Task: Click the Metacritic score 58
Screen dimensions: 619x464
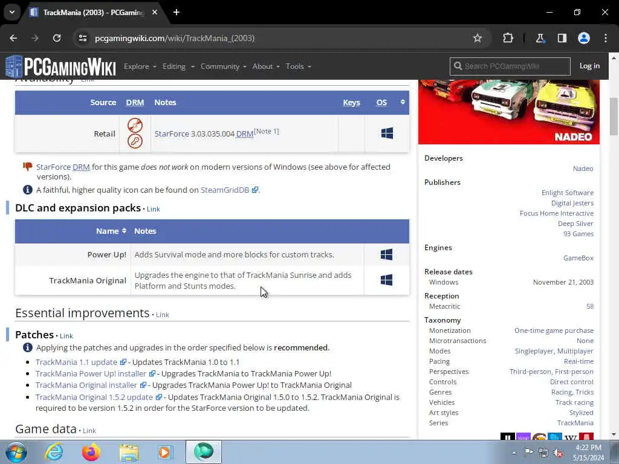Action: click(590, 306)
